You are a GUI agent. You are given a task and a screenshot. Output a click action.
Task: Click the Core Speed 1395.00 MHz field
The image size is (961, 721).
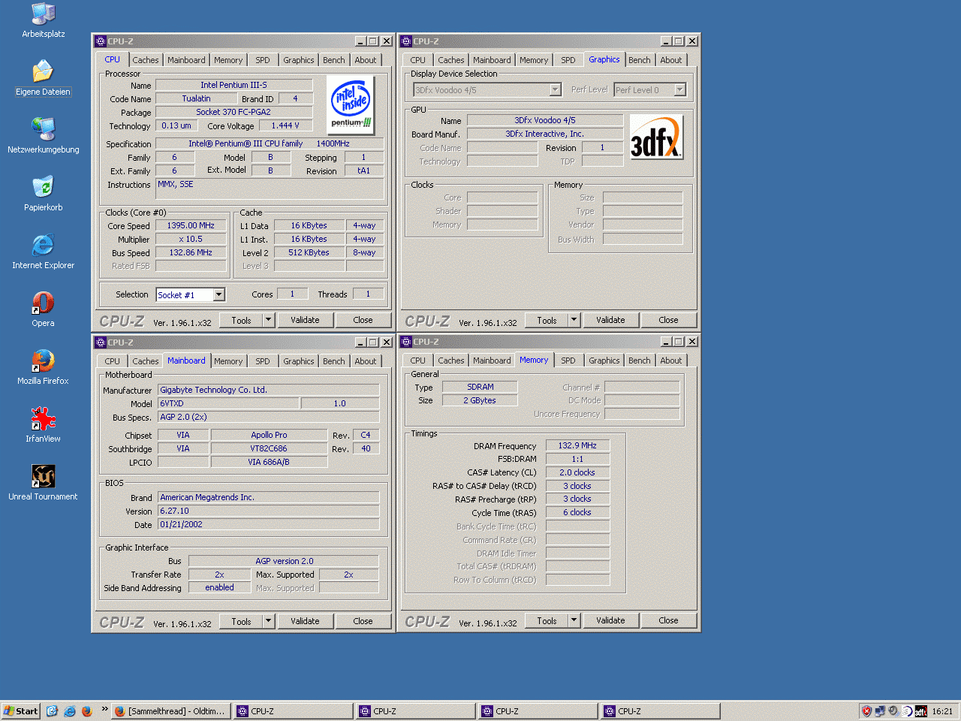point(191,225)
